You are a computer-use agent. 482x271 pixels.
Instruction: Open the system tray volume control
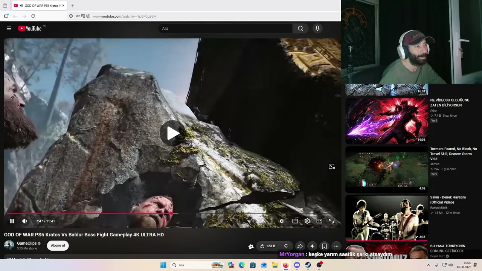pos(450,265)
